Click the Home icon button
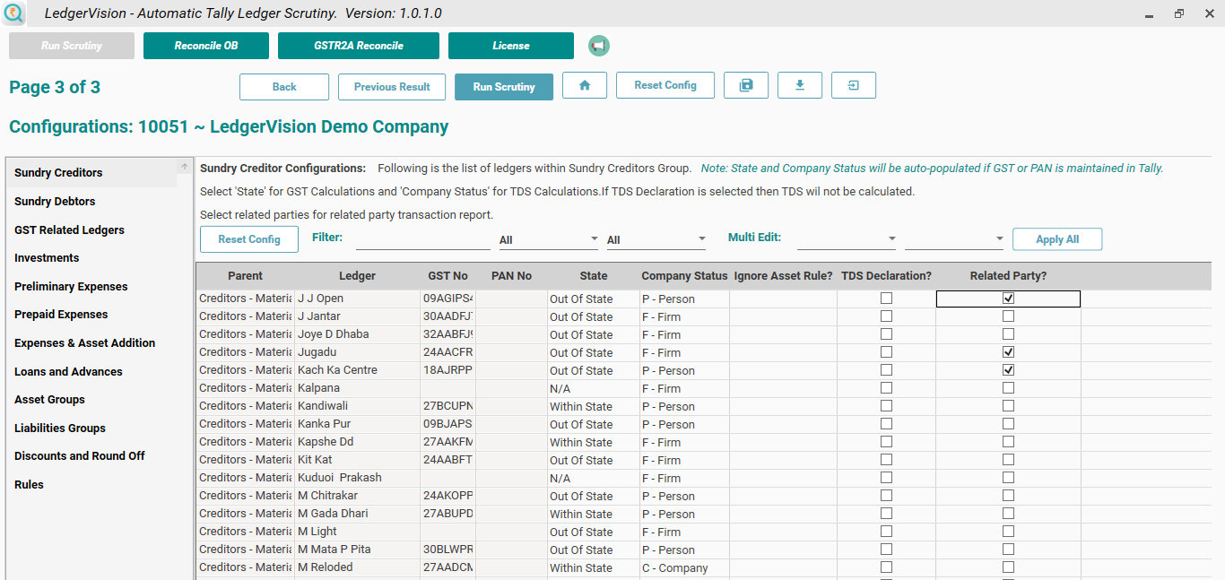 coord(584,86)
